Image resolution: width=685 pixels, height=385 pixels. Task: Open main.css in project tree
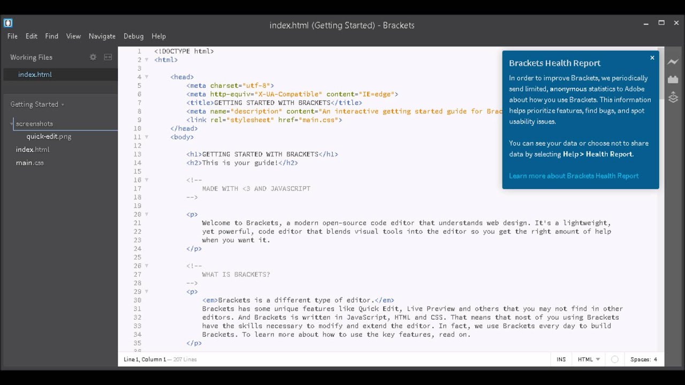coord(30,163)
